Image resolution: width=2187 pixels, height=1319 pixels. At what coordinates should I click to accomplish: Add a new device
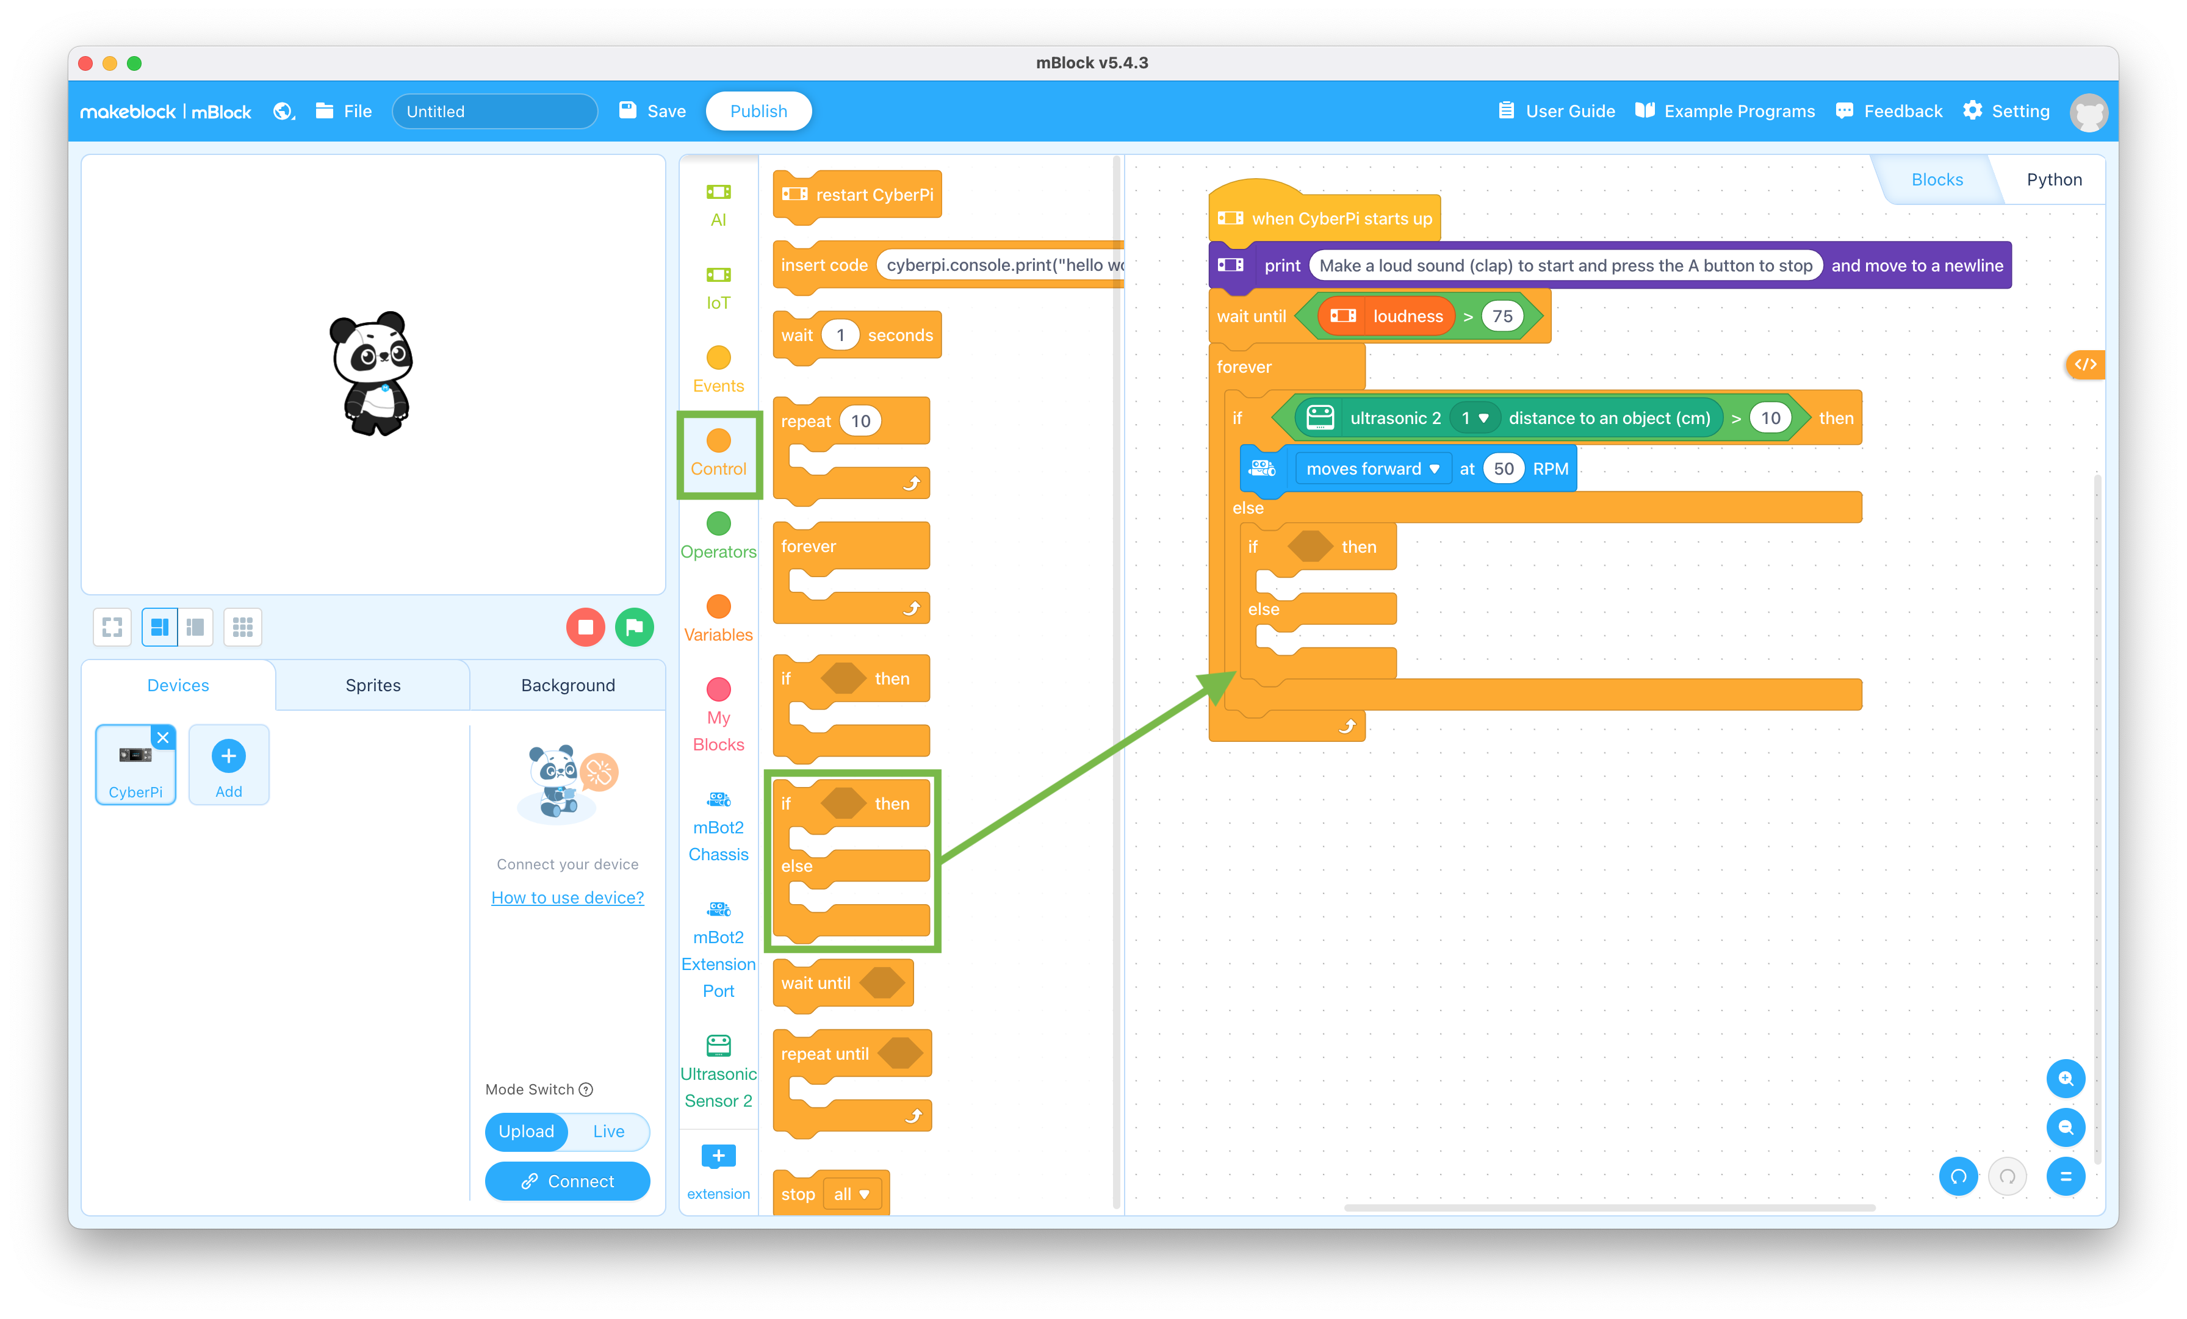228,764
